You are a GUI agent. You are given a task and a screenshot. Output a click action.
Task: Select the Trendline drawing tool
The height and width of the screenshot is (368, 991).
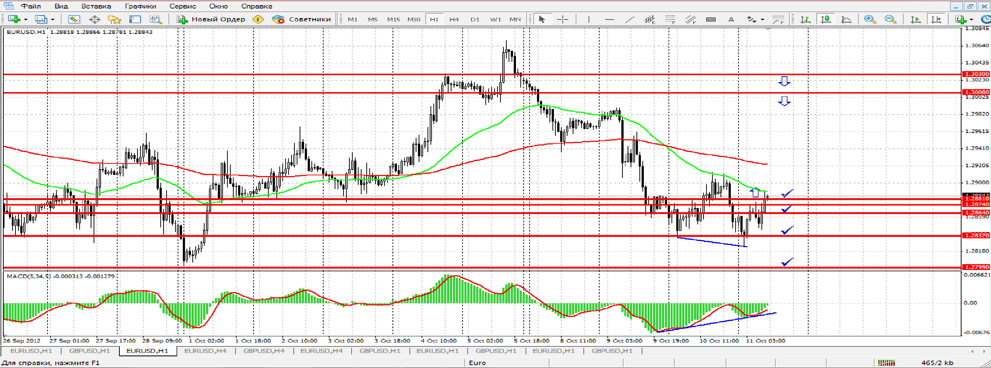coord(630,19)
